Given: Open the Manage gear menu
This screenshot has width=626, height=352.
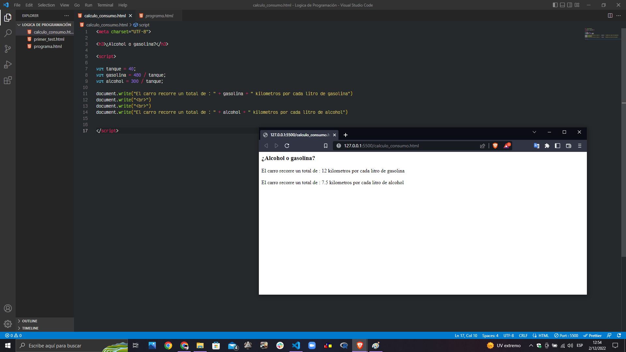Looking at the screenshot, I should click(8, 324).
